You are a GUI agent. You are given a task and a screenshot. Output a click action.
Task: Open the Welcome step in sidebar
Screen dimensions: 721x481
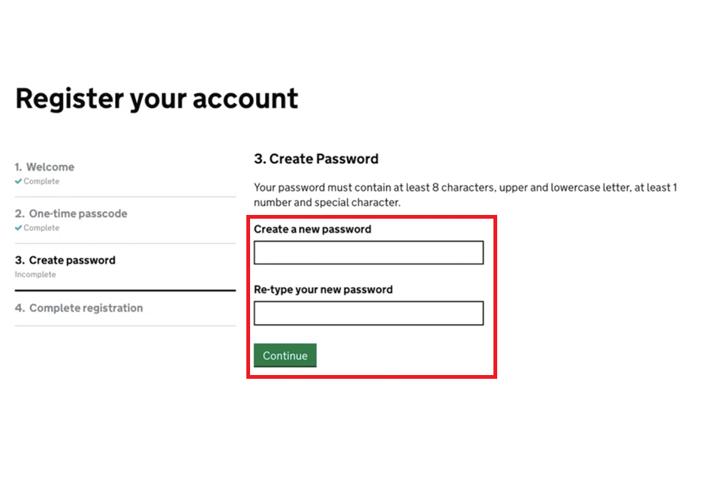click(50, 167)
